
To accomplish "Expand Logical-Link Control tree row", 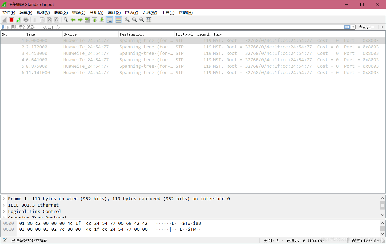I will [4, 211].
